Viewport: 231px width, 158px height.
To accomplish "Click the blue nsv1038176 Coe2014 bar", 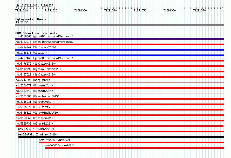I will 119,55.
